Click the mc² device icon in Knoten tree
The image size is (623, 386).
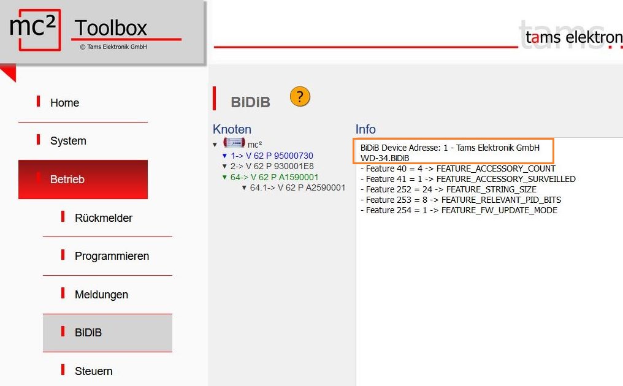pyautogui.click(x=234, y=143)
